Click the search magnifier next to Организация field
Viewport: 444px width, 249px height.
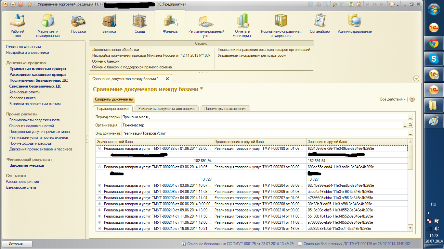[411, 125]
